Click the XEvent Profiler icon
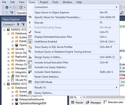Viewport: 125px width, 105px height. (13, 80)
